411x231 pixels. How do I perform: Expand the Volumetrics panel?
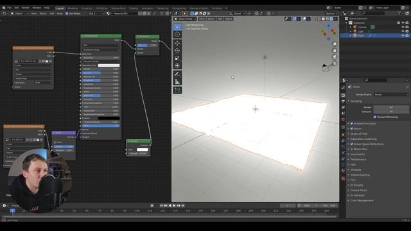click(x=357, y=154)
